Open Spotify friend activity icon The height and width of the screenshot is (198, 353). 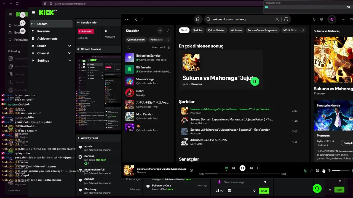pos(322,19)
